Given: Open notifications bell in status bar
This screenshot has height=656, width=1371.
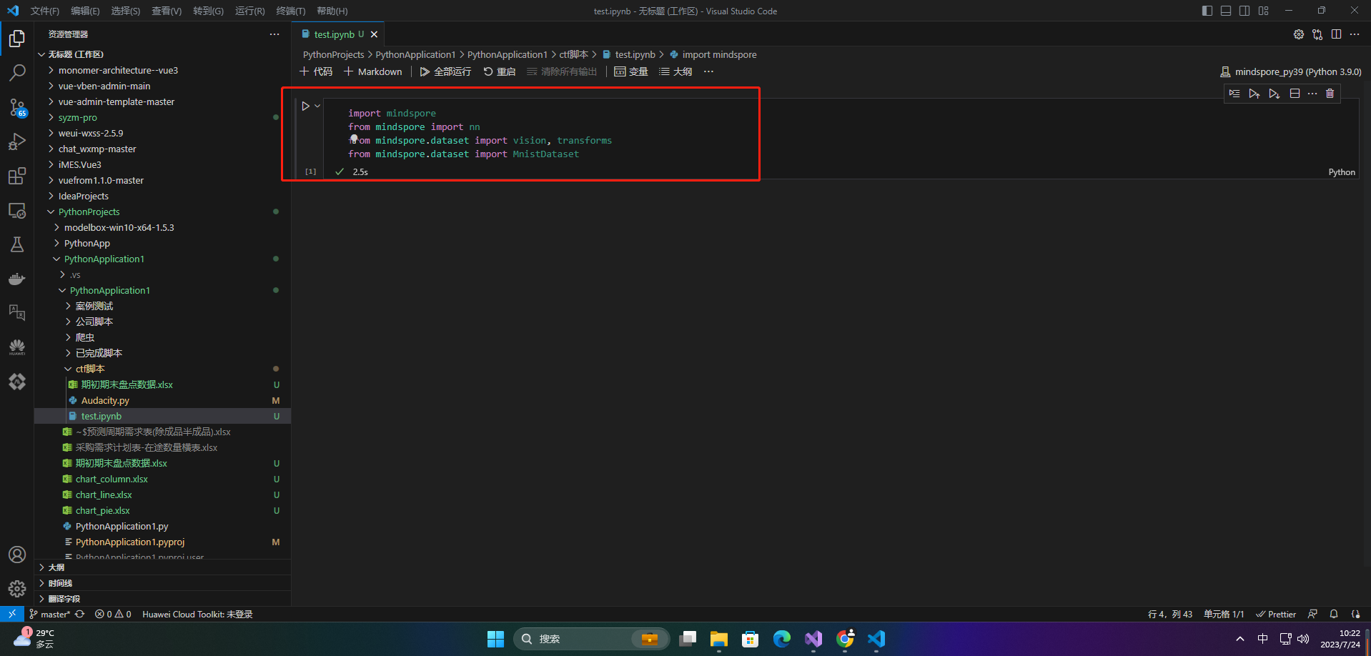Looking at the screenshot, I should (1334, 614).
